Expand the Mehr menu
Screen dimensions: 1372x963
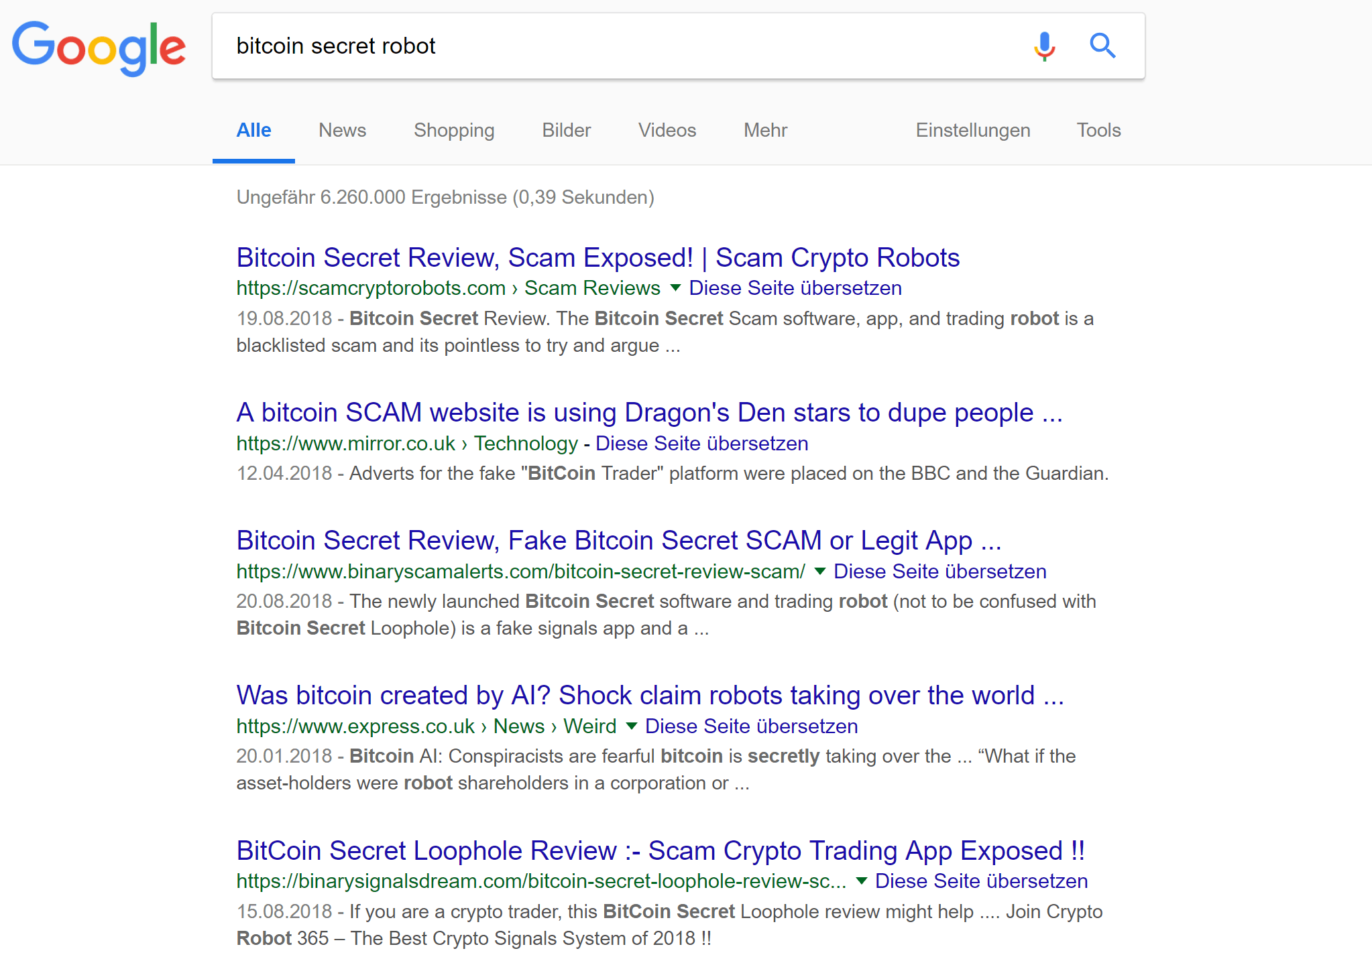[765, 130]
